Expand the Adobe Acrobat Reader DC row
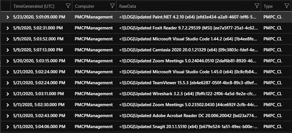The image size is (292, 133). point(8,116)
